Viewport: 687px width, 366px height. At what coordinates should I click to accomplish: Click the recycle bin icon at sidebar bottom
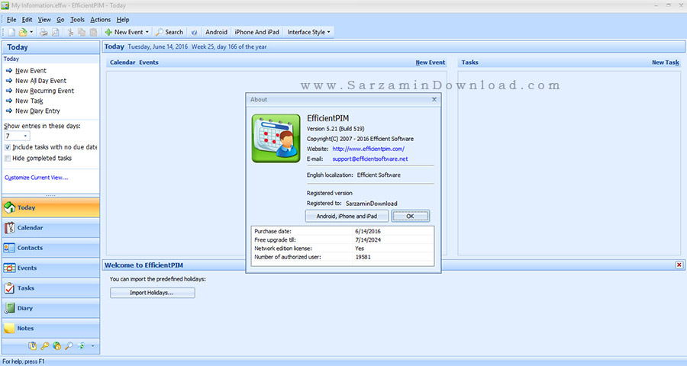point(81,346)
